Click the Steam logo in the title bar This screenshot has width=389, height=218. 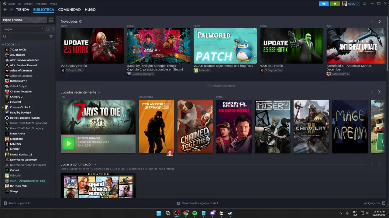5,4
